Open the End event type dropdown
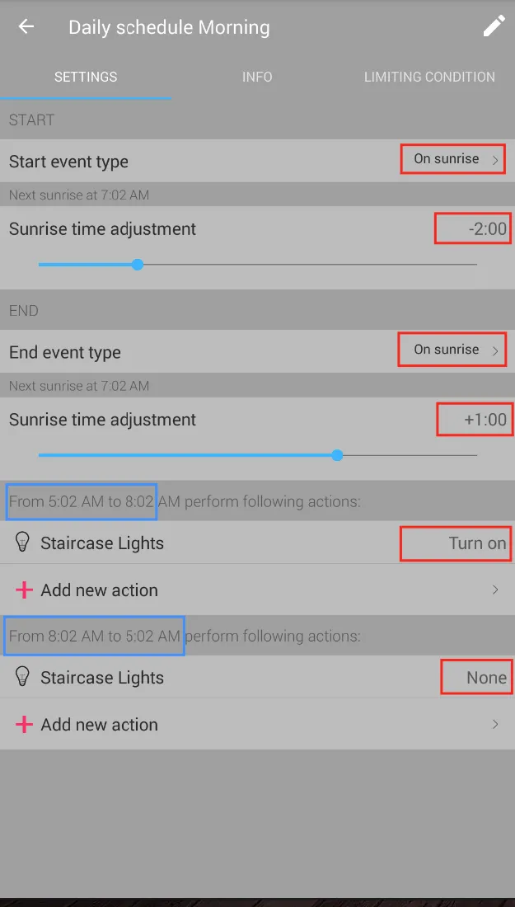The width and height of the screenshot is (515, 907). point(452,350)
